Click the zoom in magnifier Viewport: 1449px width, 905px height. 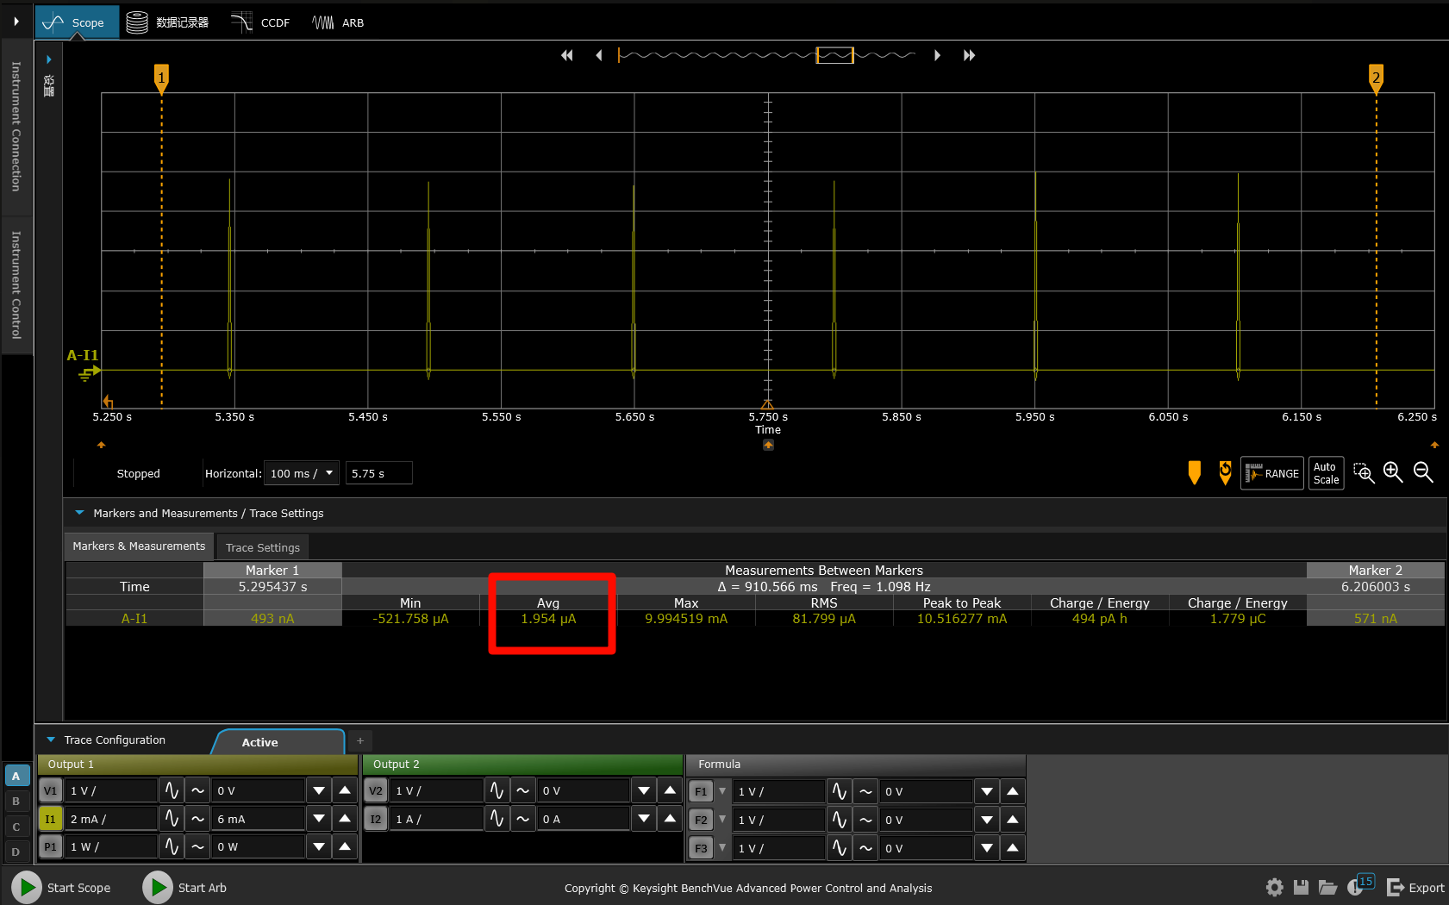(x=1393, y=472)
